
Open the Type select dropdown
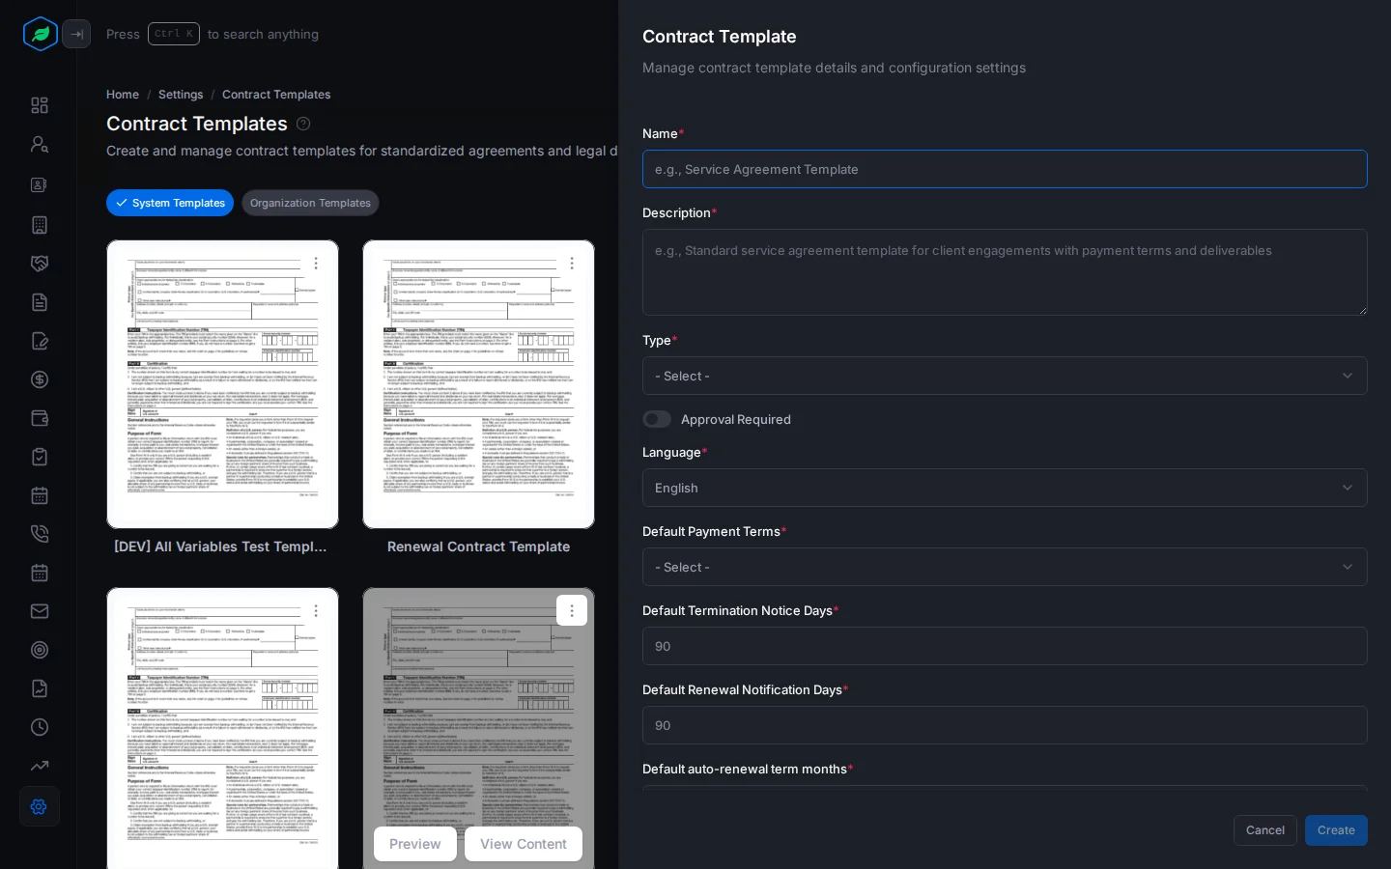tap(1005, 376)
